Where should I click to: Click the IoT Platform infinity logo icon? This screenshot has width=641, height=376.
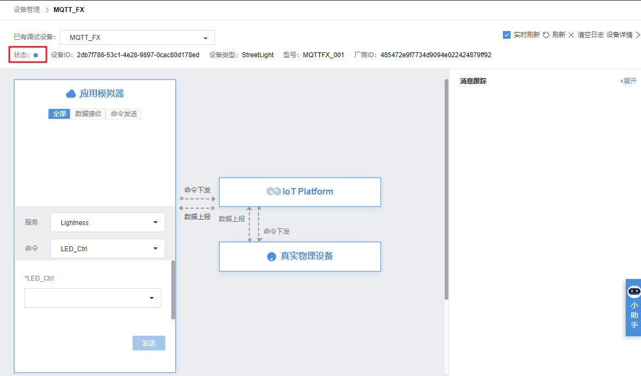pyautogui.click(x=273, y=191)
